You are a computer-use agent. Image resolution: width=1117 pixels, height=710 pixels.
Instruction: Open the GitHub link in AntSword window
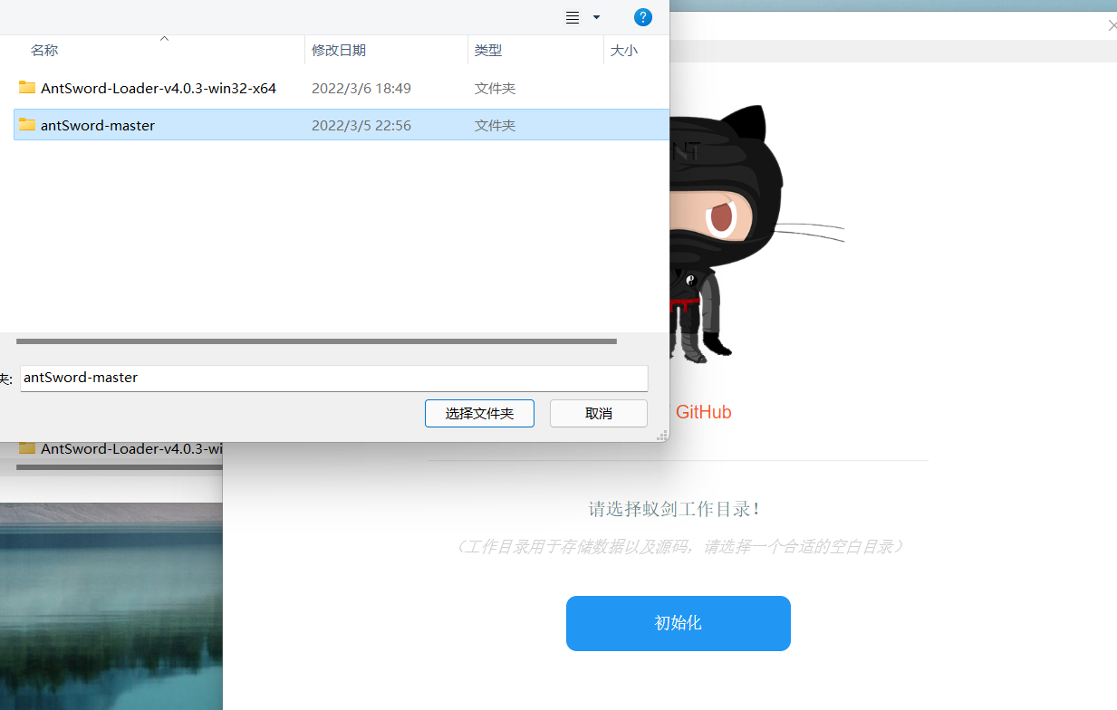click(703, 412)
